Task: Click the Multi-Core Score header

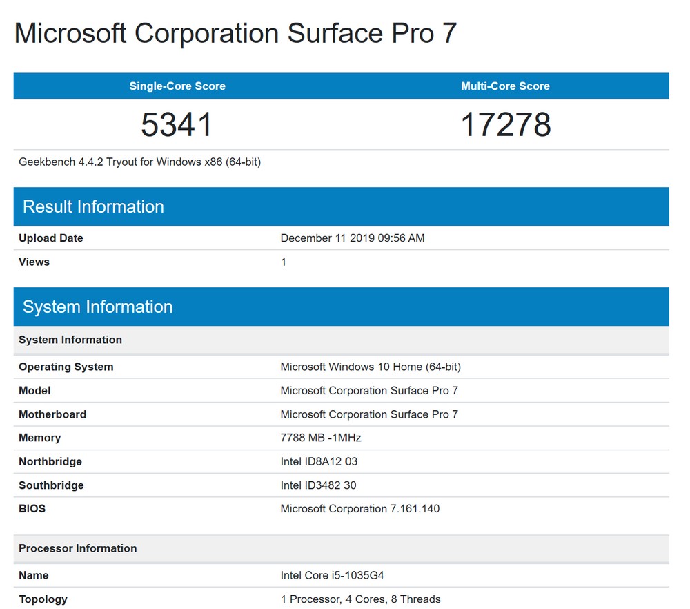Action: pos(505,86)
